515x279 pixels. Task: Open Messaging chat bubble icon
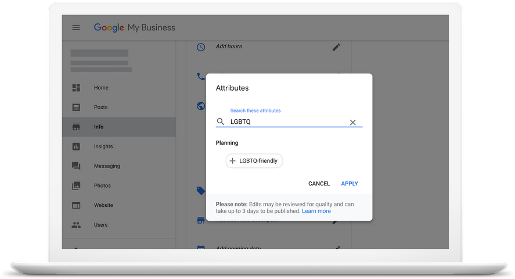[x=76, y=166]
